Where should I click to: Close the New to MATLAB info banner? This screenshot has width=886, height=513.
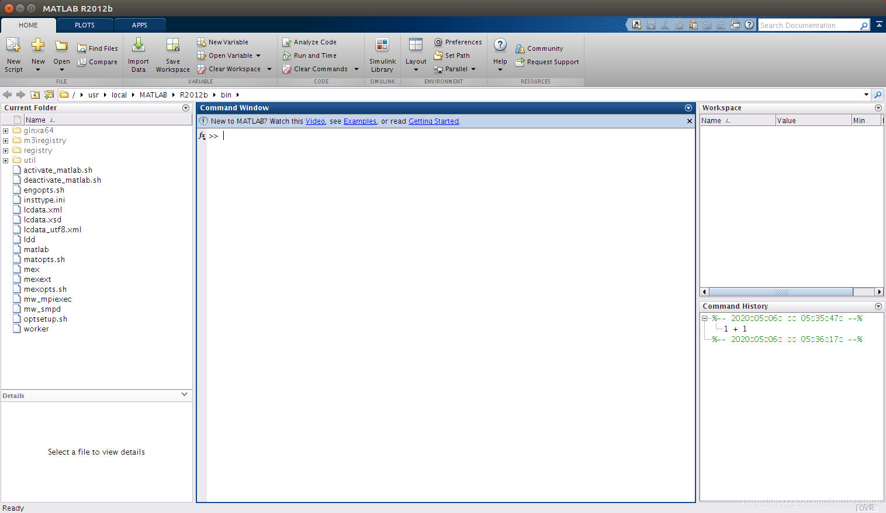pos(690,121)
